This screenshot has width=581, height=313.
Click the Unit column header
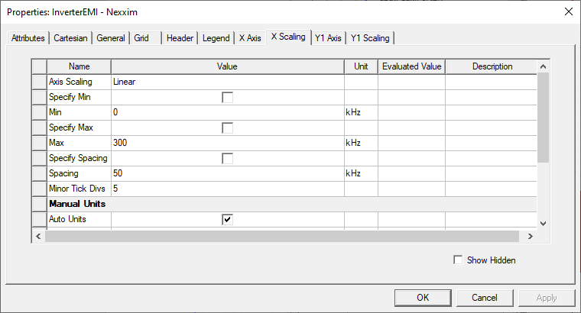pos(361,66)
